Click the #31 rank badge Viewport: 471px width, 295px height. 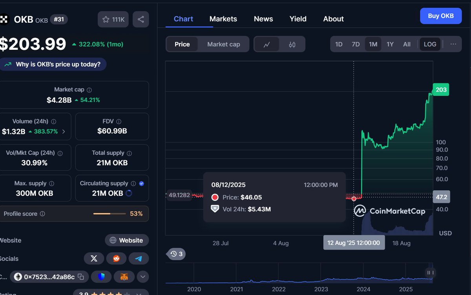pyautogui.click(x=59, y=19)
